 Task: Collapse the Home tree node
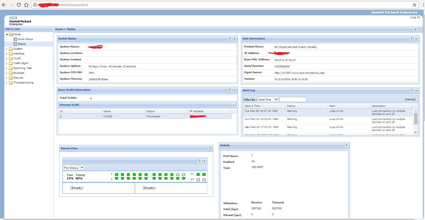click(x=7, y=34)
